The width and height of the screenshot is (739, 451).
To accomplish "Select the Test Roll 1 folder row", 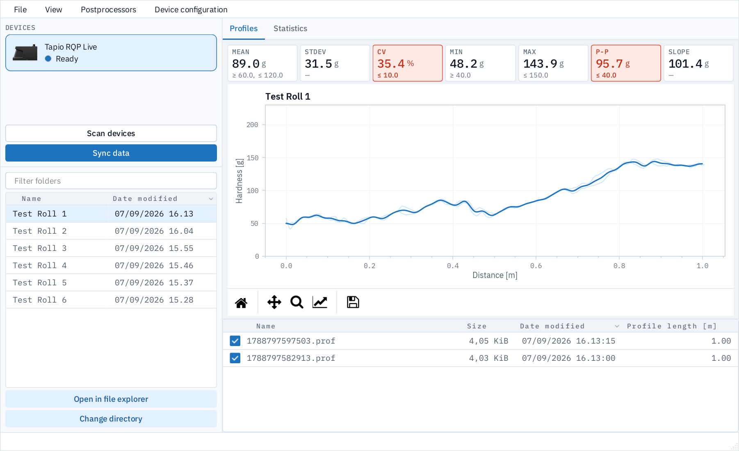I will (x=111, y=214).
